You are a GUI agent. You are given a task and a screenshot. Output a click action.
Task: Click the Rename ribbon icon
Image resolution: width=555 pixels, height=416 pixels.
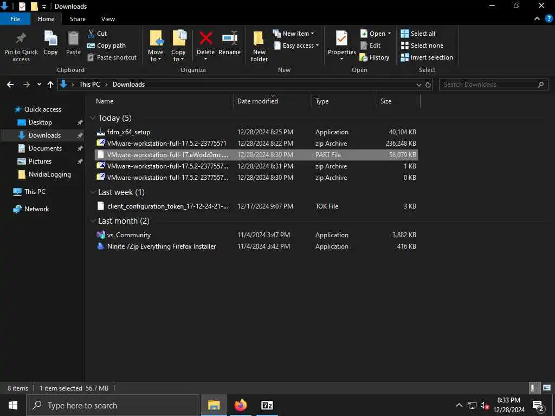coord(229,38)
